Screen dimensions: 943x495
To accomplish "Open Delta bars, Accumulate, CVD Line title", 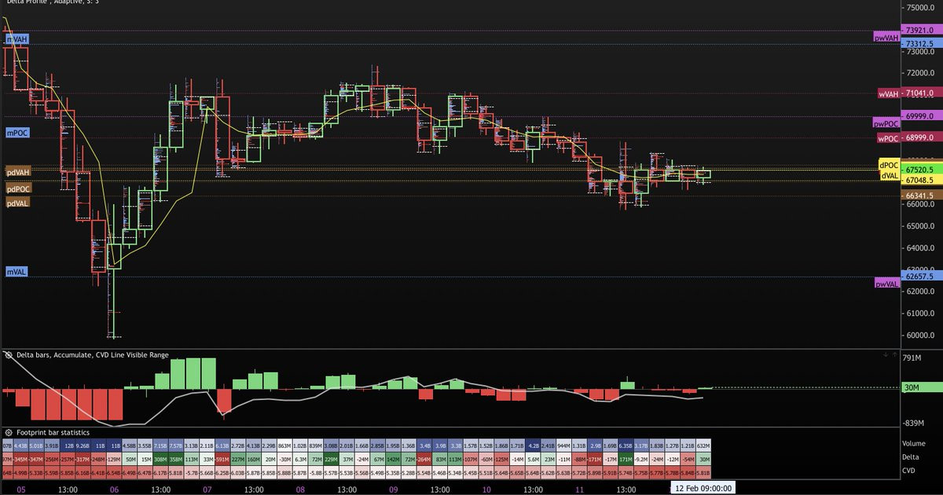I will [93, 355].
